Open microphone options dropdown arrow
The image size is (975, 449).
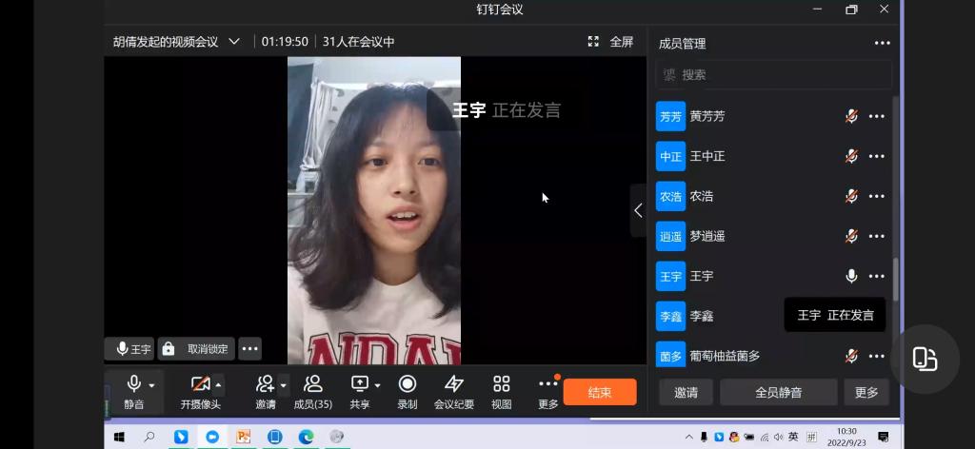point(151,385)
